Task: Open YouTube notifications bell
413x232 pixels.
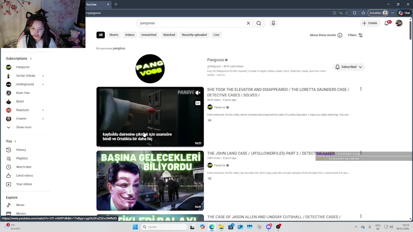Action: tap(387, 23)
